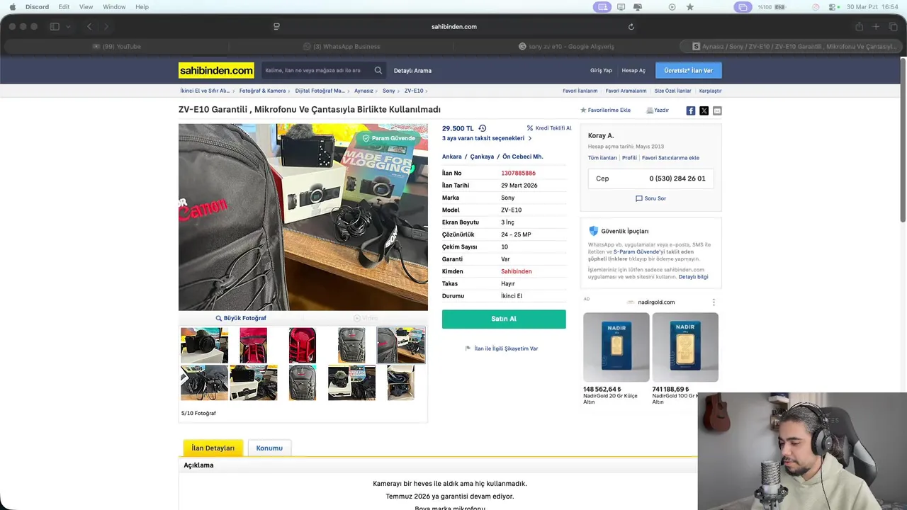The width and height of the screenshot is (907, 510).
Task: Click the main listing photo
Action: 303,217
